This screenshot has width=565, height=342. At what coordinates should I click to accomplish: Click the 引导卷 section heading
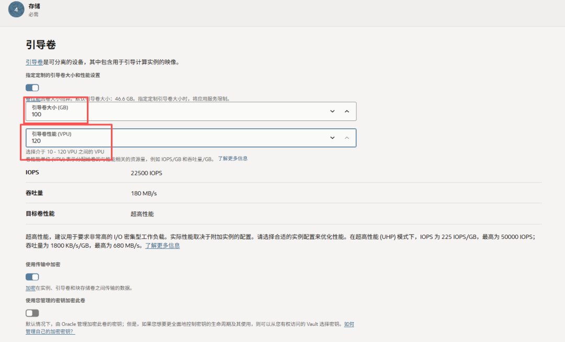(41, 45)
